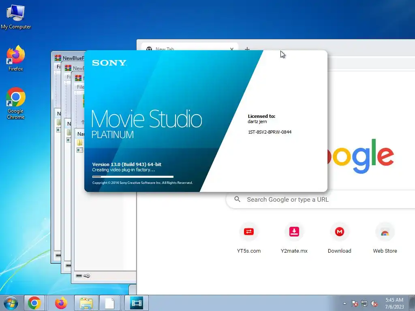Open File menu in frontmost WinRAR window
Screen dimensions: 415x311
click(x=81, y=87)
